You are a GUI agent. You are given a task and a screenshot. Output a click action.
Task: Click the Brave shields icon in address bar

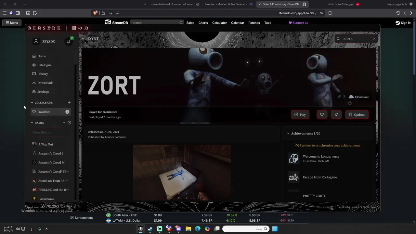[95, 13]
